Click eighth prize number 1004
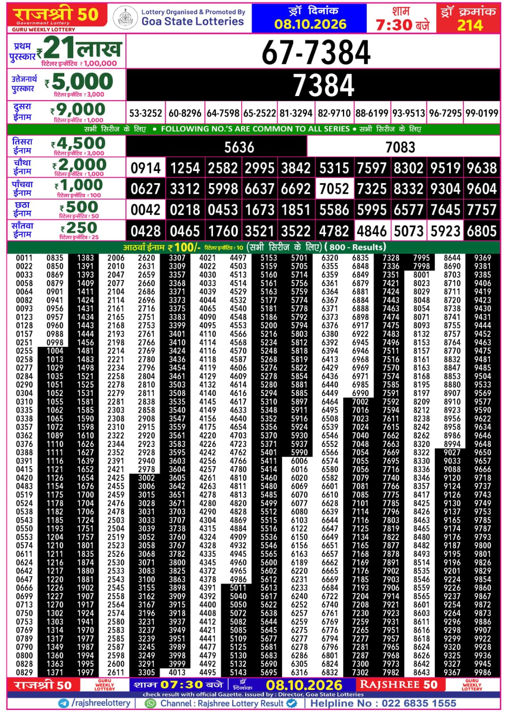Image resolution: width=505 pixels, height=714 pixels. 55,351
